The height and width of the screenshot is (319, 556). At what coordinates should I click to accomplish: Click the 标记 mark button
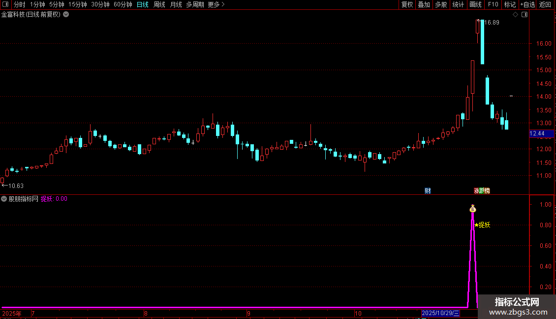tap(510, 4)
